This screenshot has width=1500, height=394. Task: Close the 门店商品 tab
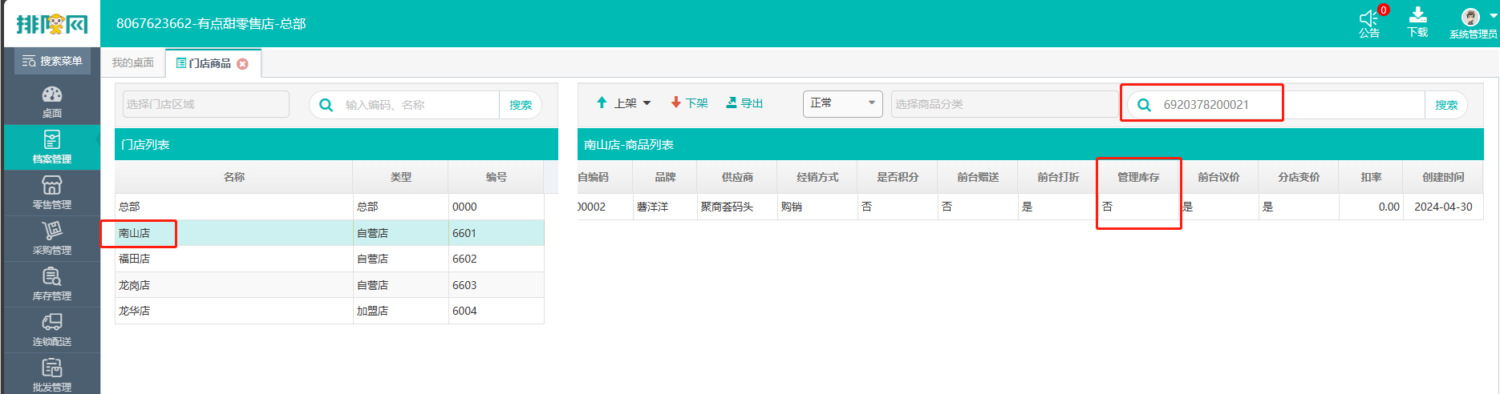pyautogui.click(x=242, y=63)
